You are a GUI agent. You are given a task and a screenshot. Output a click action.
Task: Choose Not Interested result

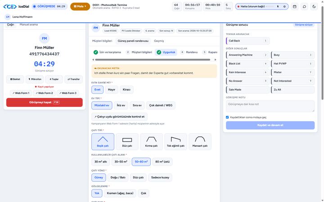click(x=293, y=81)
